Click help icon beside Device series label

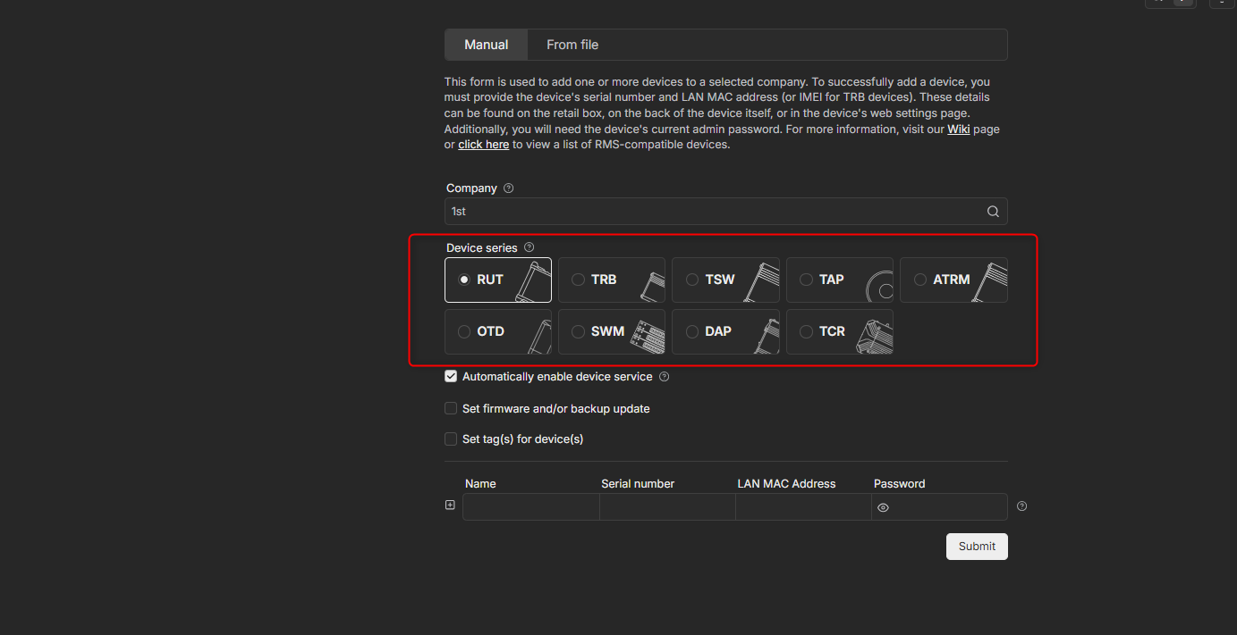click(x=530, y=247)
